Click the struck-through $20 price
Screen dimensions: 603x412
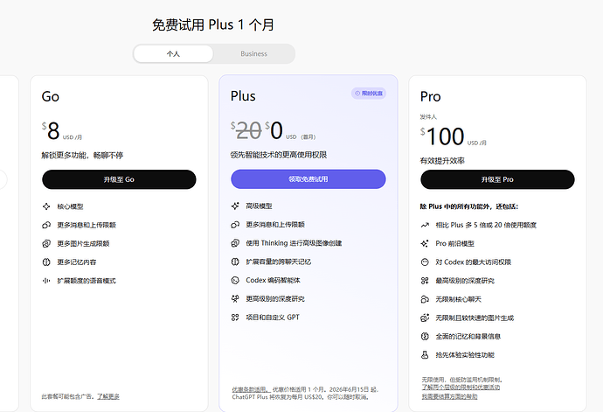(246, 130)
